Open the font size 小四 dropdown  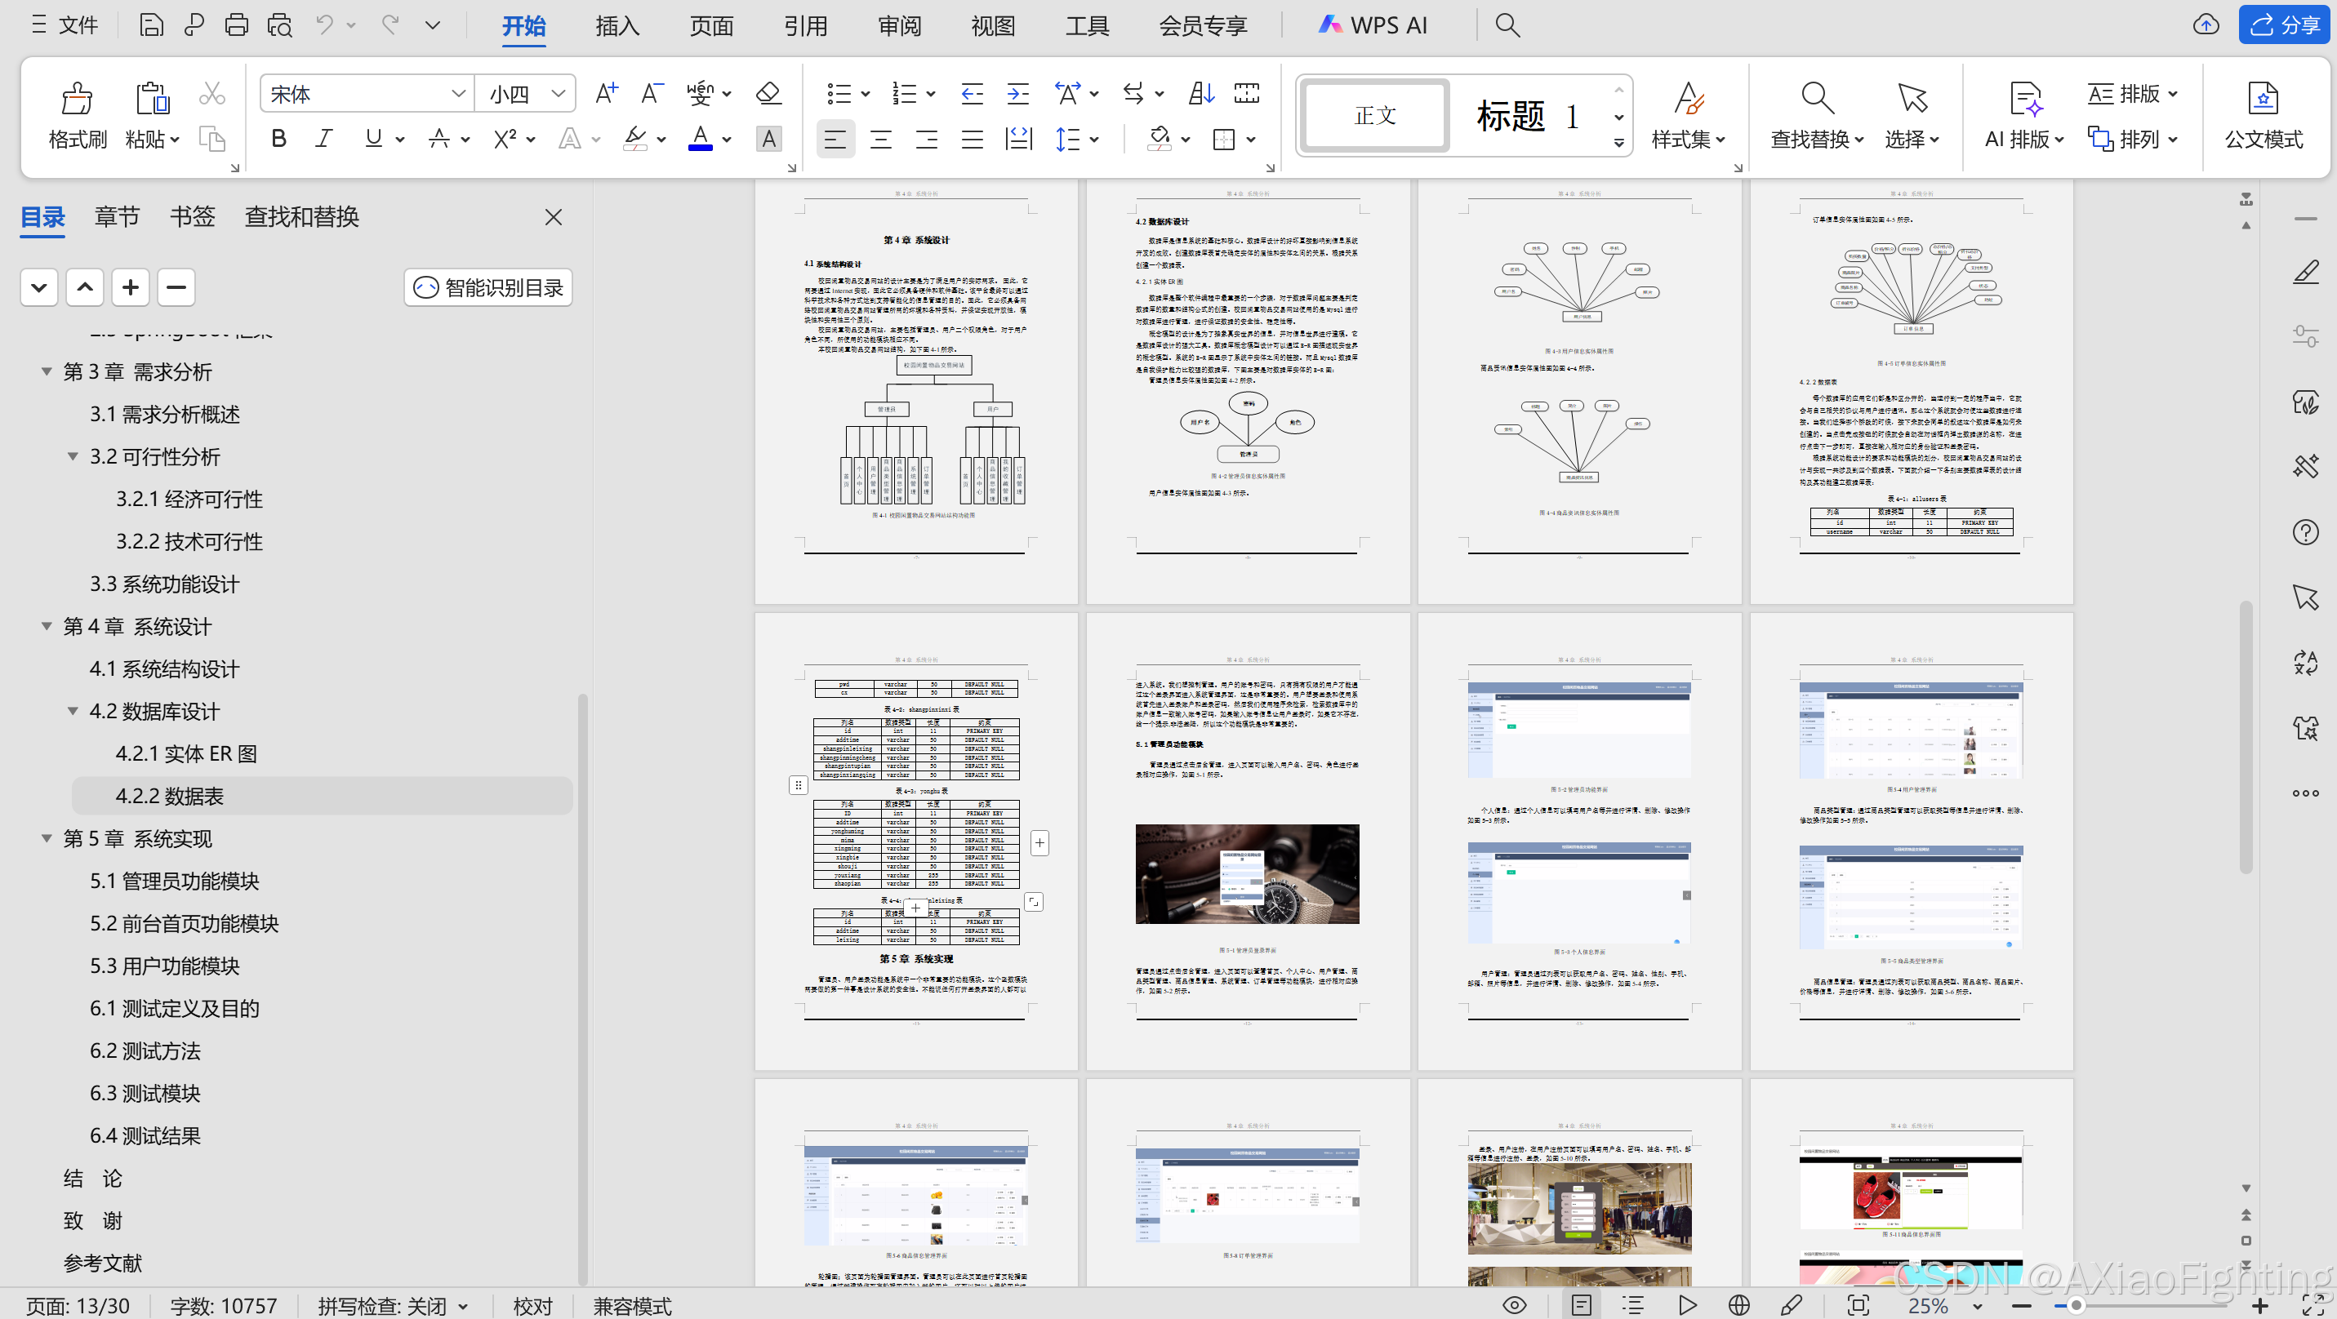[x=559, y=93]
